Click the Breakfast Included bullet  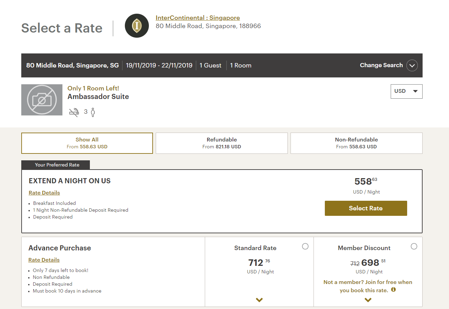click(x=55, y=203)
